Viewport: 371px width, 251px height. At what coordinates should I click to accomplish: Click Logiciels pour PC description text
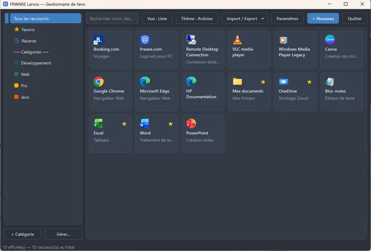(156, 57)
